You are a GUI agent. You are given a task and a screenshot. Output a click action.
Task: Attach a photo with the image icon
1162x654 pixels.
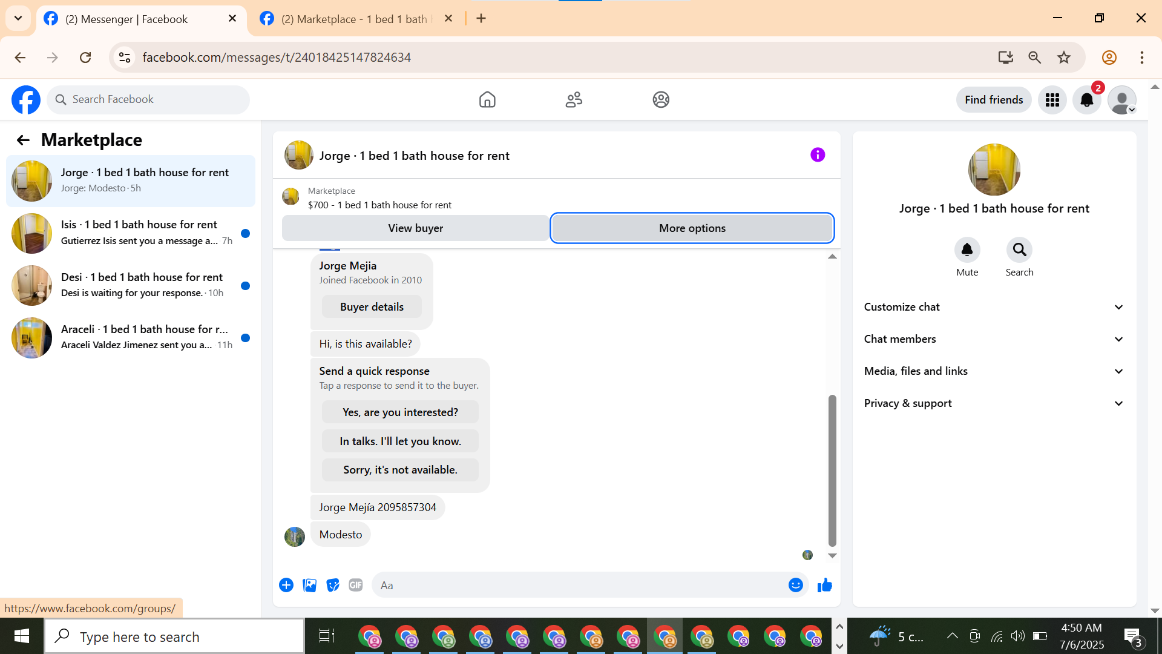point(309,585)
